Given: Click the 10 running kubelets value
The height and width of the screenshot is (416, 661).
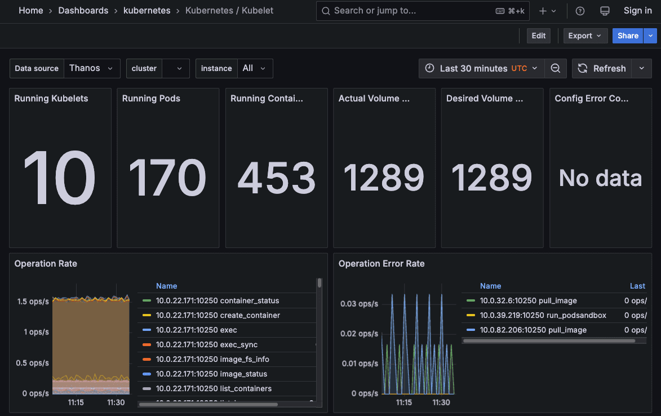Looking at the screenshot, I should coord(59,178).
